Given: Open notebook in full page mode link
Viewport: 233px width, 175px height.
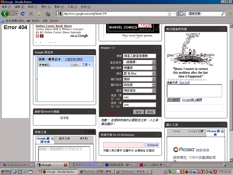Looking at the screenshot, I should pyautogui.click(x=74, y=59).
